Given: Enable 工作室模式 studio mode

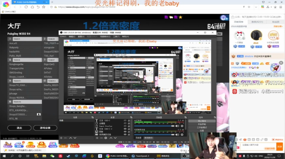Looking at the screenshot, I should (202, 128).
